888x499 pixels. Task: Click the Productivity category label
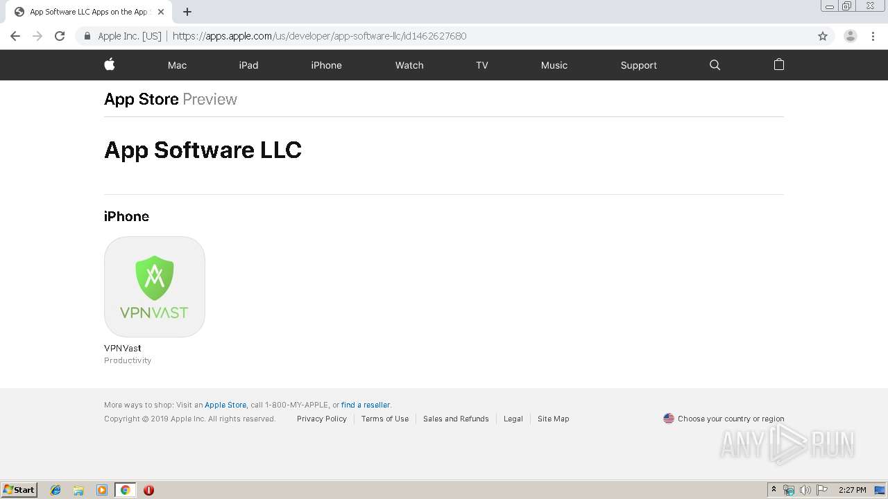click(128, 360)
